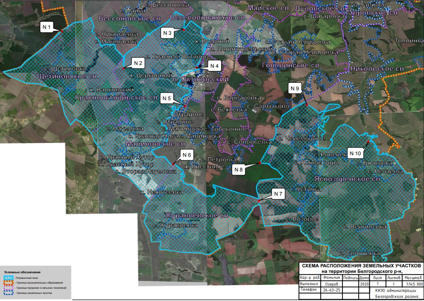Image resolution: width=424 pixels, height=301 pixels.
Task: Select the 'с. Наумовка' village label
Action: coord(125,129)
